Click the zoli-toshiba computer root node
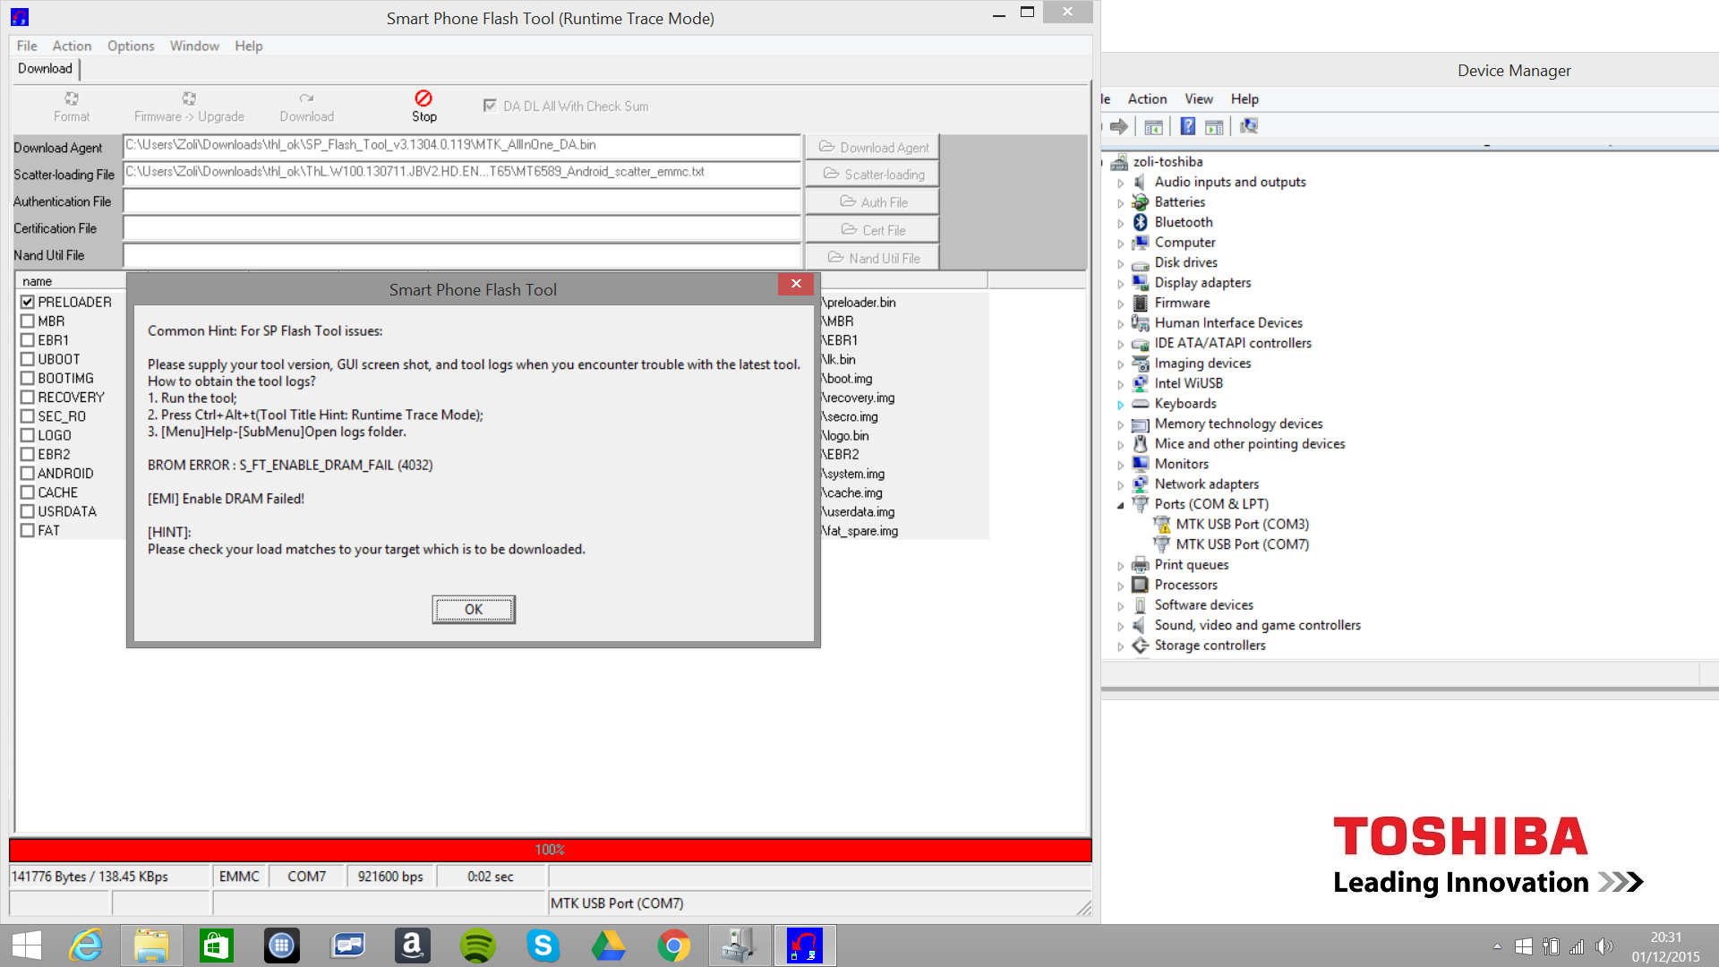Viewport: 1719px width, 967px height. (1167, 162)
